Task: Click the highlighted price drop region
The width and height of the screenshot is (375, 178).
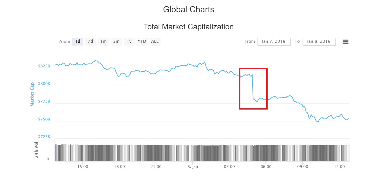Action: (x=253, y=88)
